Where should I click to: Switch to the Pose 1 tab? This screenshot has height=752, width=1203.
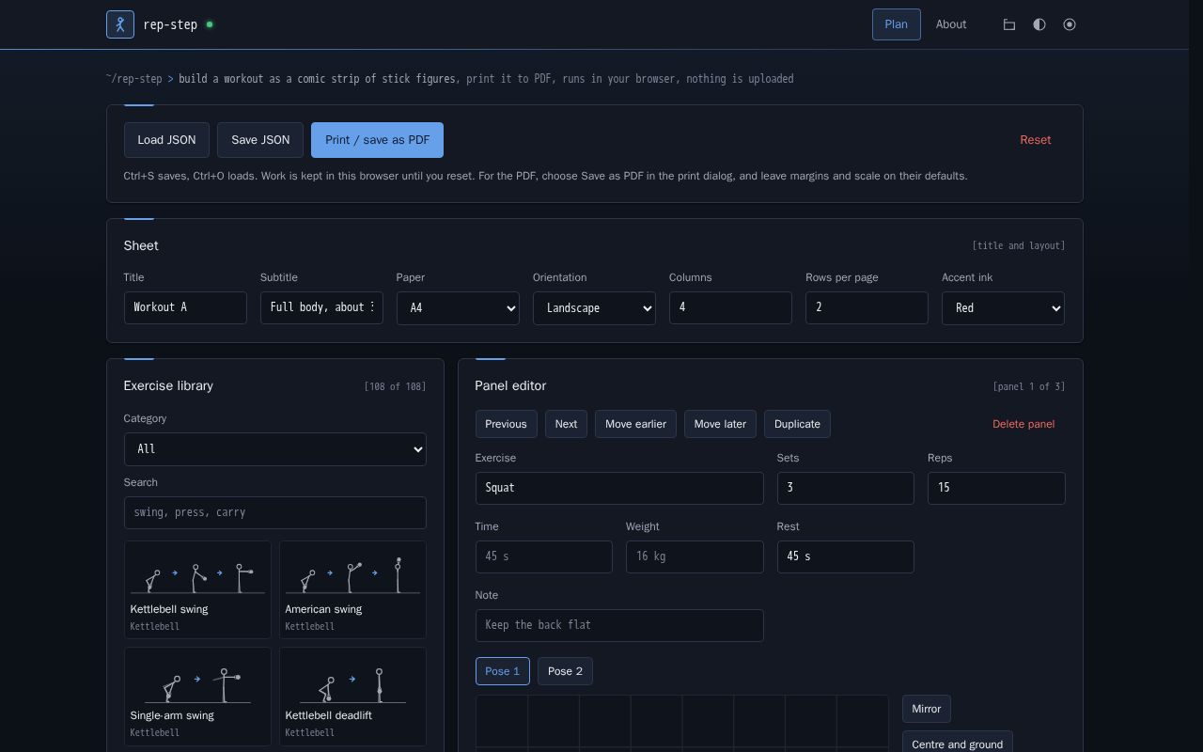click(x=503, y=671)
